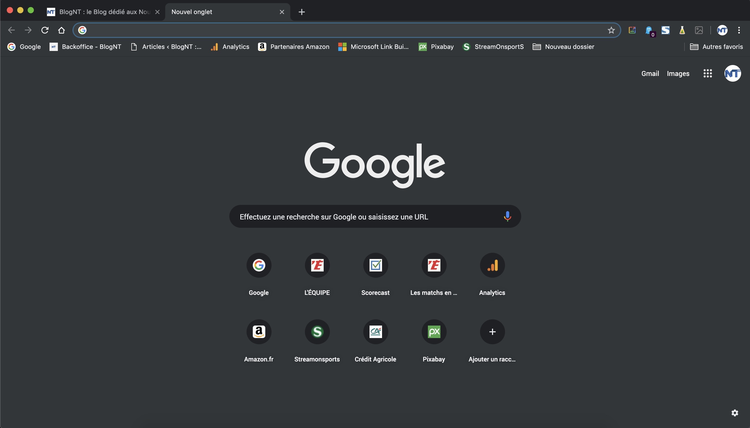The image size is (750, 428).
Task: Open Chrome's three-dot menu
Action: pyautogui.click(x=739, y=30)
